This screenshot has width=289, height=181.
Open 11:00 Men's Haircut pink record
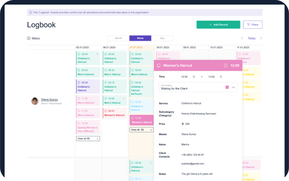point(88,100)
